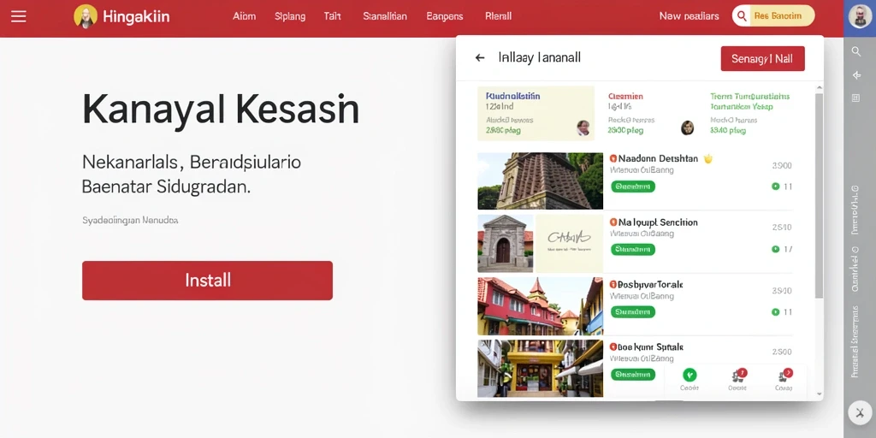876x438 pixels.
Task: Click the red icon before Bosbjvar Toralc
Action: point(613,285)
